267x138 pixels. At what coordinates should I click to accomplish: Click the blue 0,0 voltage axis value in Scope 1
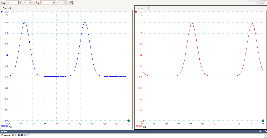[6, 66]
